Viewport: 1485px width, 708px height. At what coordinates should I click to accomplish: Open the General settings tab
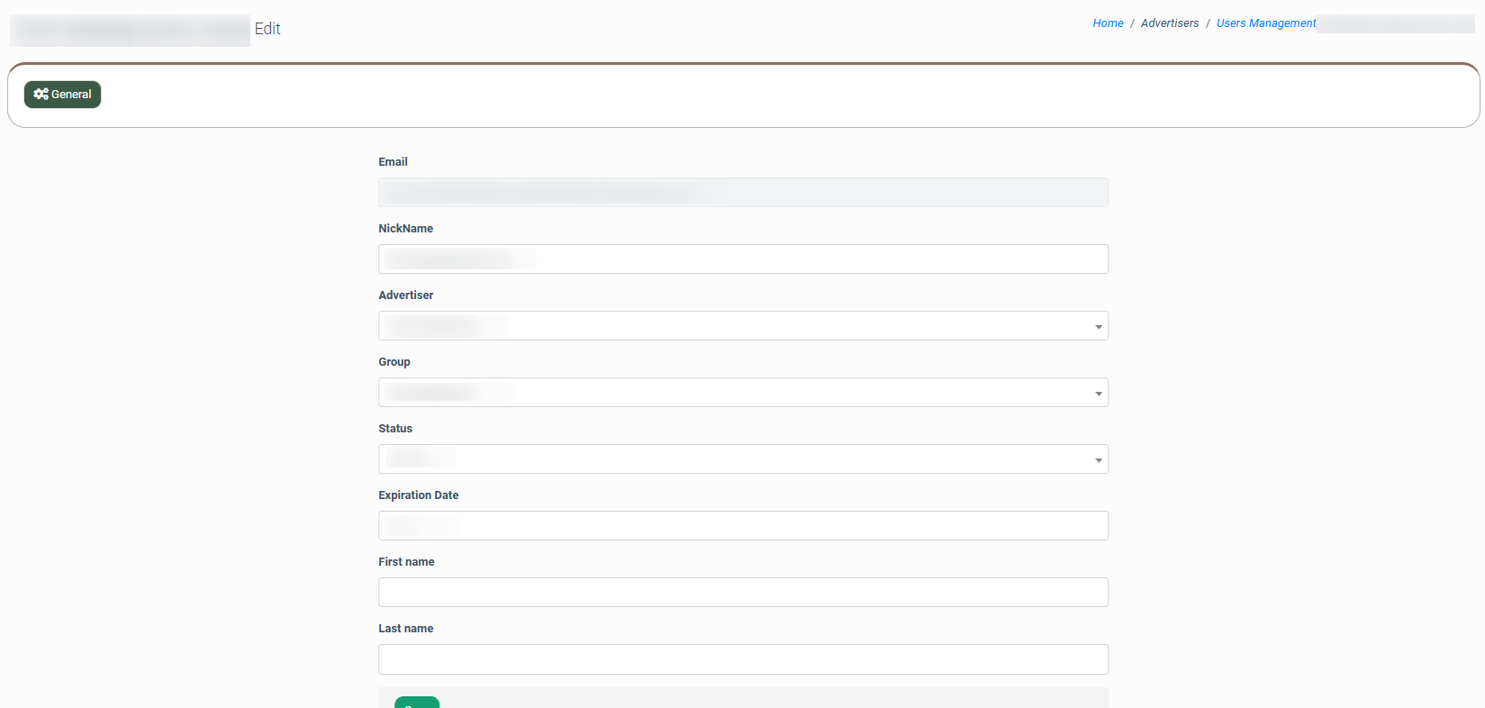62,95
